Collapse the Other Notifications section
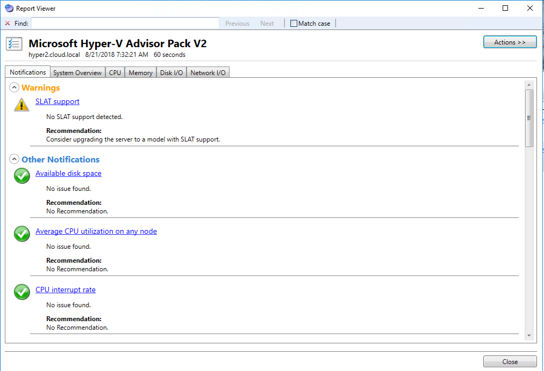Image resolution: width=544 pixels, height=371 pixels. point(14,159)
